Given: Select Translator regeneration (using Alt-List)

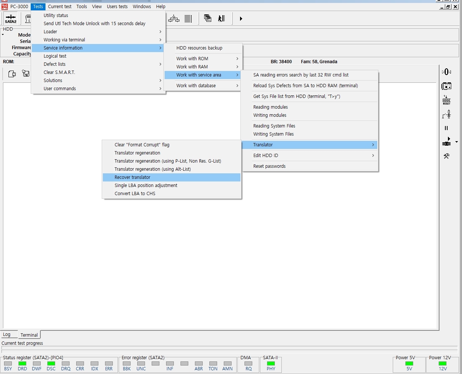Looking at the screenshot, I should [172, 169].
